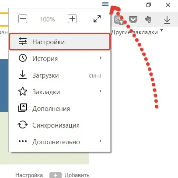Screen dimensions: 178x178
Task: Click the gray extension icon with question mark
Action: [x=119, y=20]
